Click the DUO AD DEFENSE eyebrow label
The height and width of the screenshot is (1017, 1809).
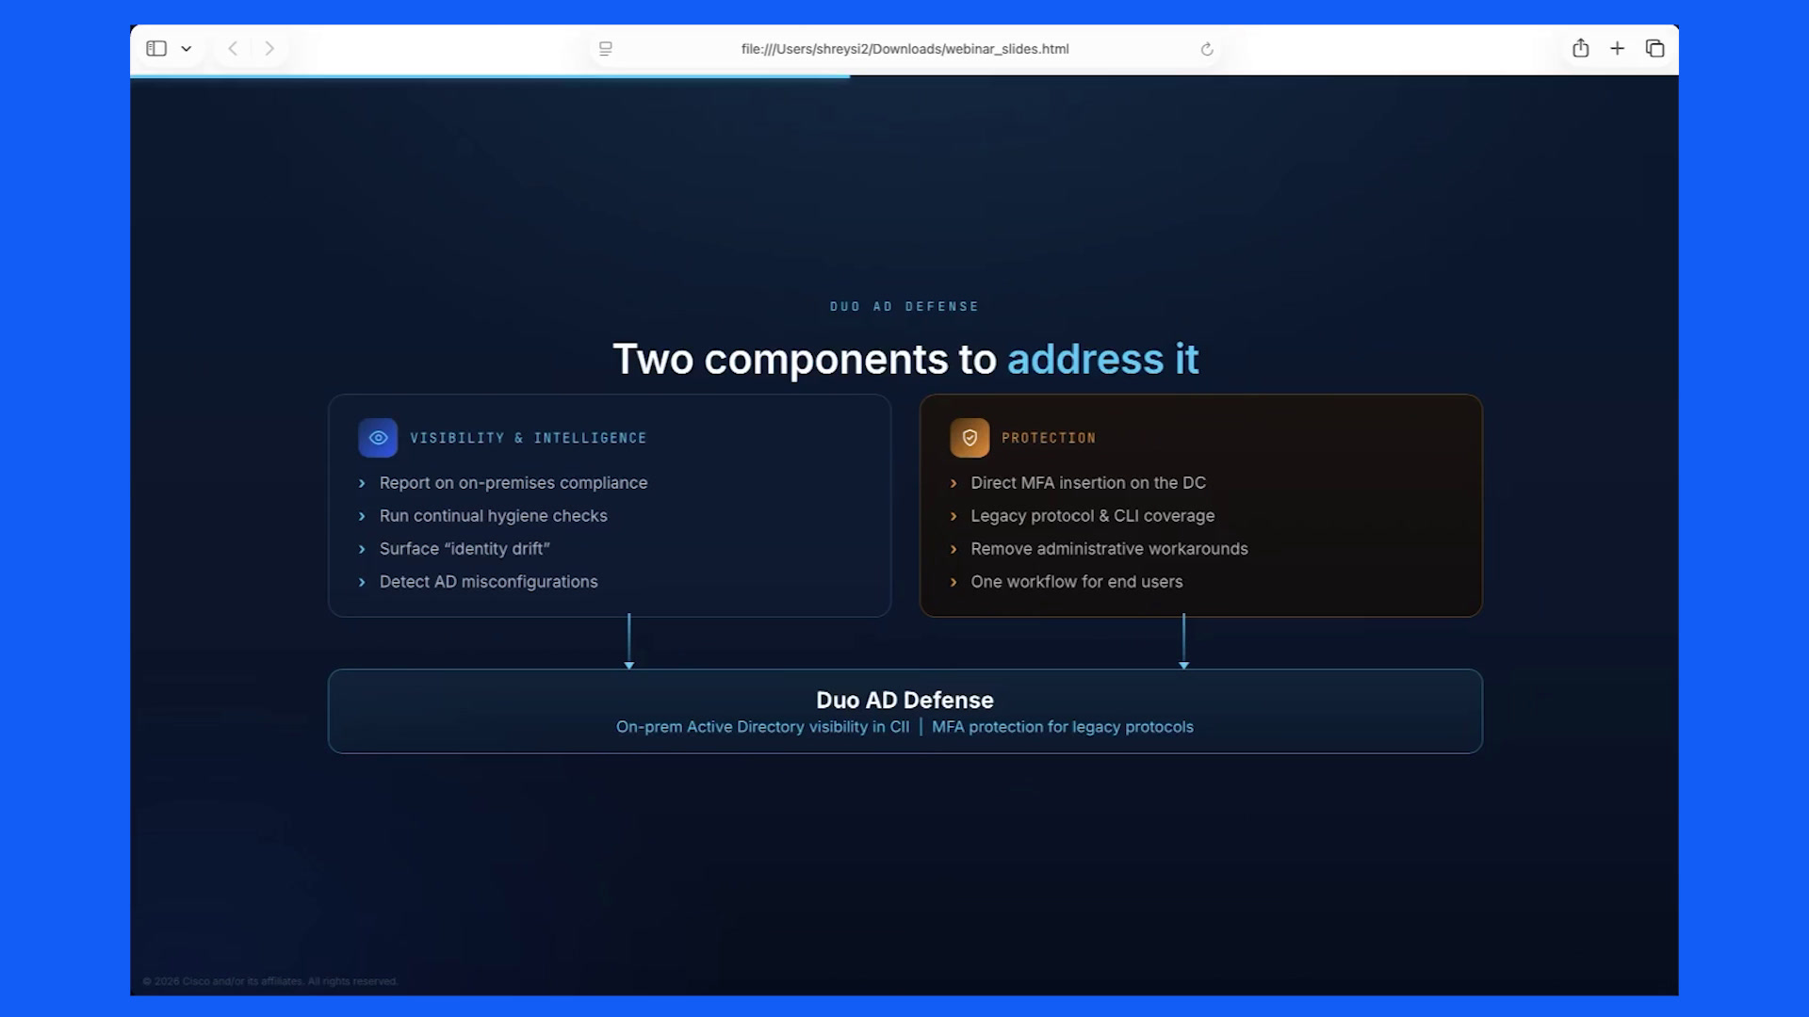point(904,307)
